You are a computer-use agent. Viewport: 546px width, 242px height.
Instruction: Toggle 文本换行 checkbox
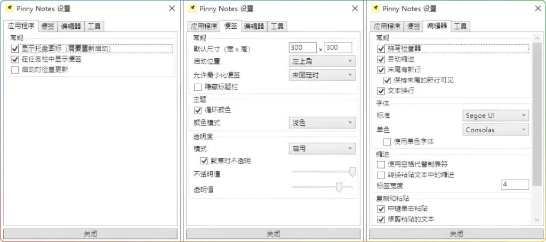pos(381,91)
